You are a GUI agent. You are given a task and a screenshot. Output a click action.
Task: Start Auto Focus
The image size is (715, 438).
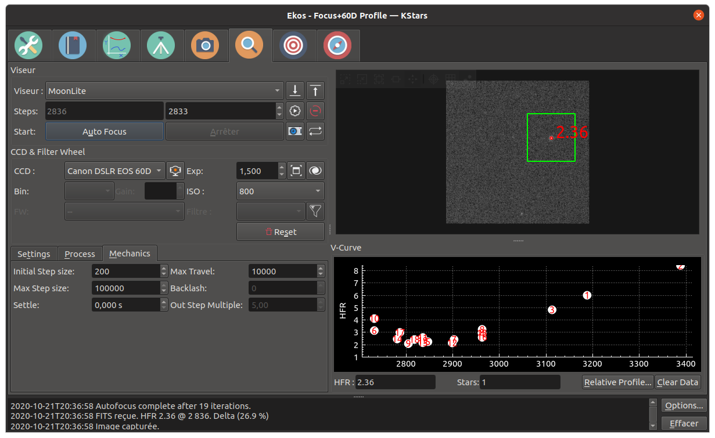pyautogui.click(x=105, y=131)
